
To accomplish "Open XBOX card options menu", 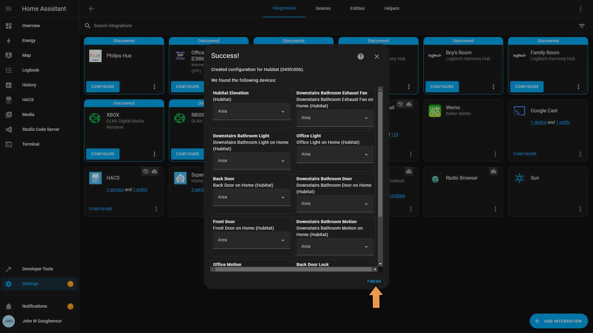I will coord(154,154).
